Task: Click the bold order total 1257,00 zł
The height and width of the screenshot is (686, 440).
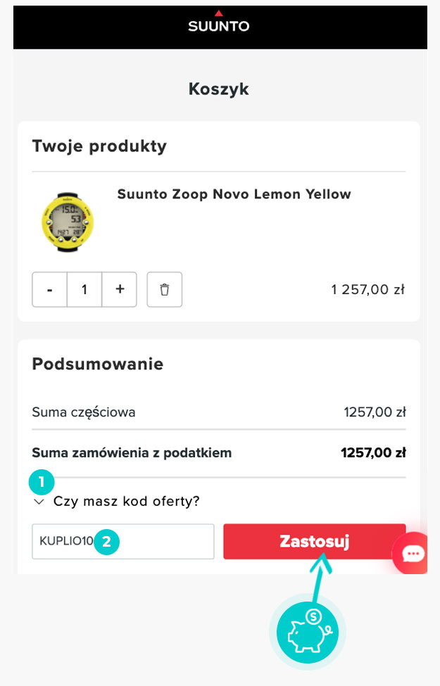Action: click(x=373, y=453)
